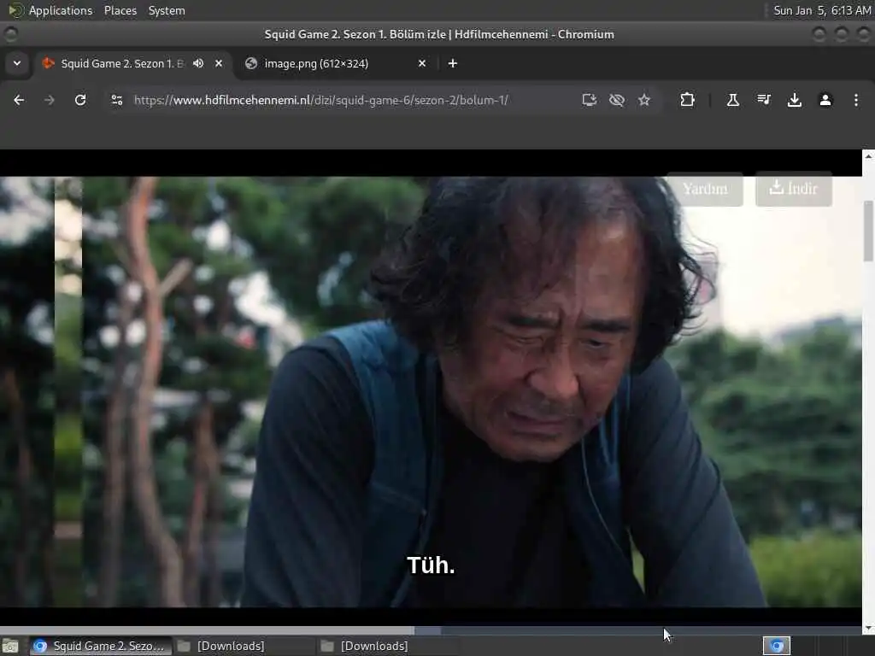The image size is (875, 656).
Task: Bookmark this page with the star
Action: click(644, 100)
